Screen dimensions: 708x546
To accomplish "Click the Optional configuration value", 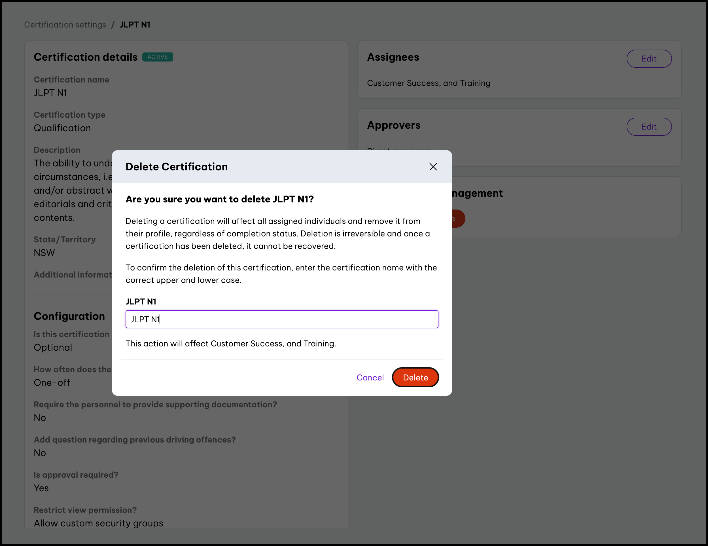I will click(53, 347).
